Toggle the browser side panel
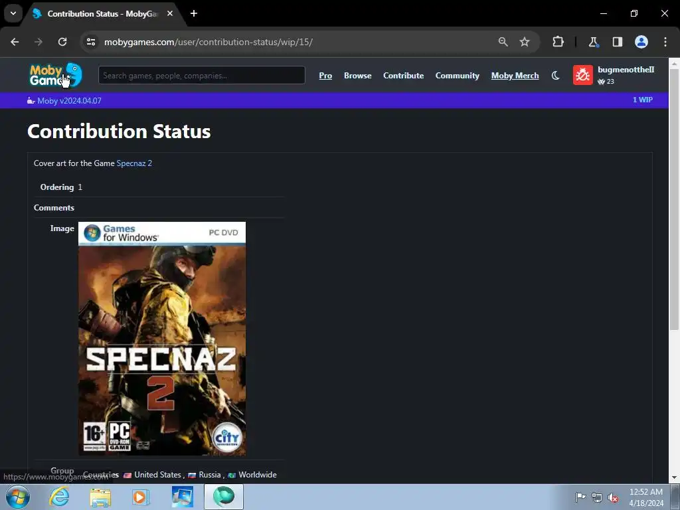The image size is (680, 510). tap(617, 42)
